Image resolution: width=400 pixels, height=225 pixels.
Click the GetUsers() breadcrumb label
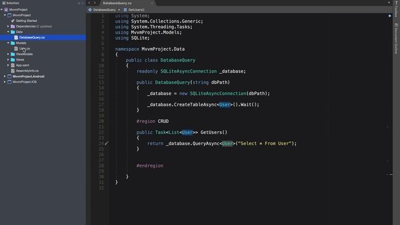(136, 10)
